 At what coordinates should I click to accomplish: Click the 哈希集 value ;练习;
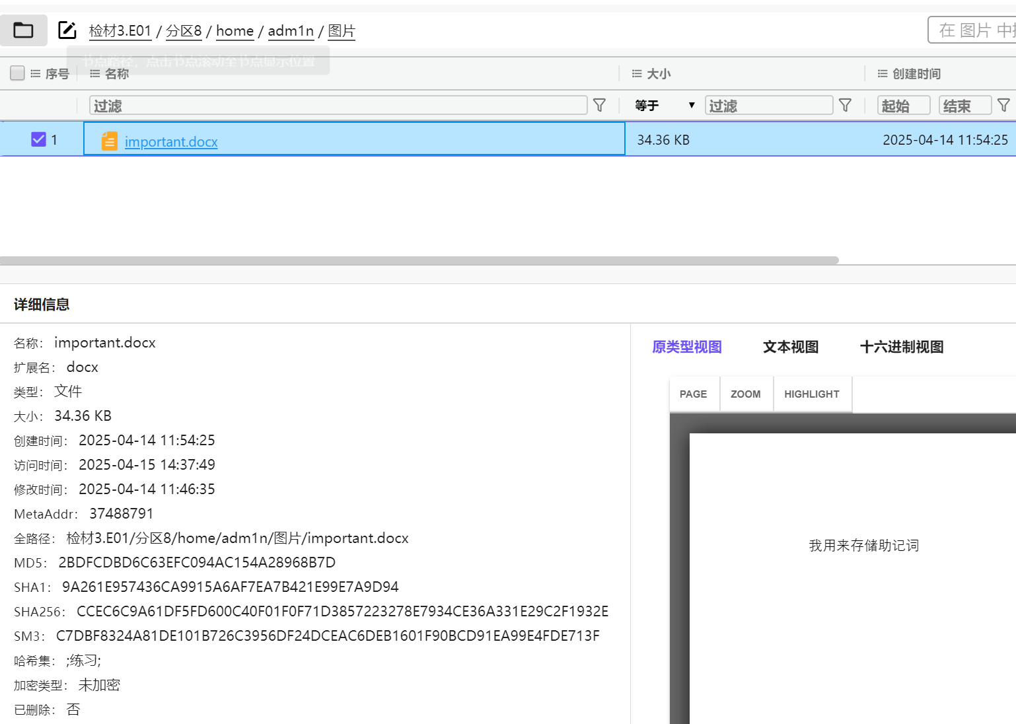tap(83, 660)
